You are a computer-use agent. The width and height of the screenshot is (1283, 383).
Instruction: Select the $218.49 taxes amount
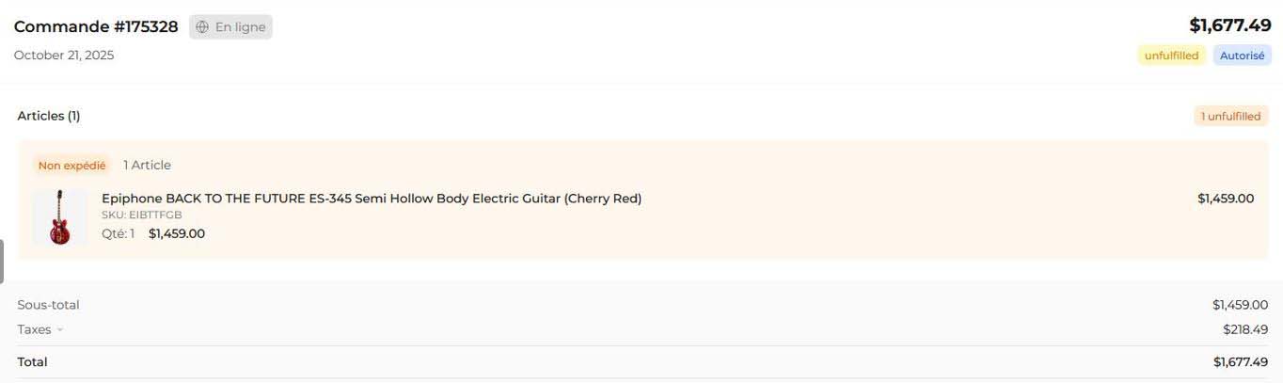[x=1245, y=329]
